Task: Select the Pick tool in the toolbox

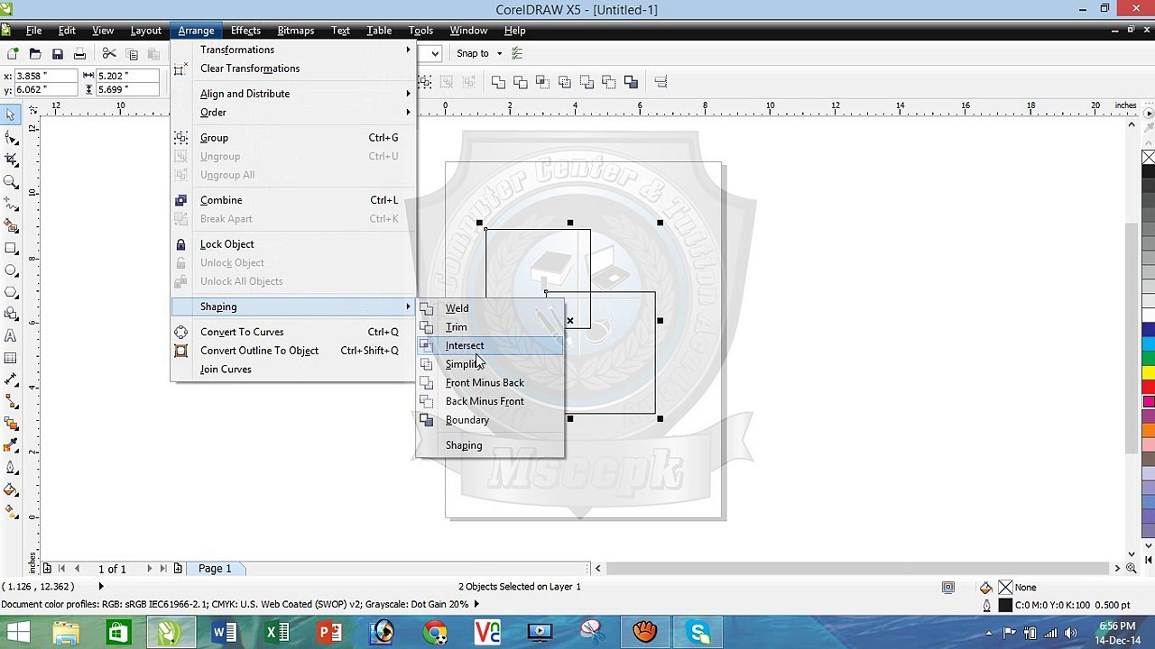Action: point(11,115)
